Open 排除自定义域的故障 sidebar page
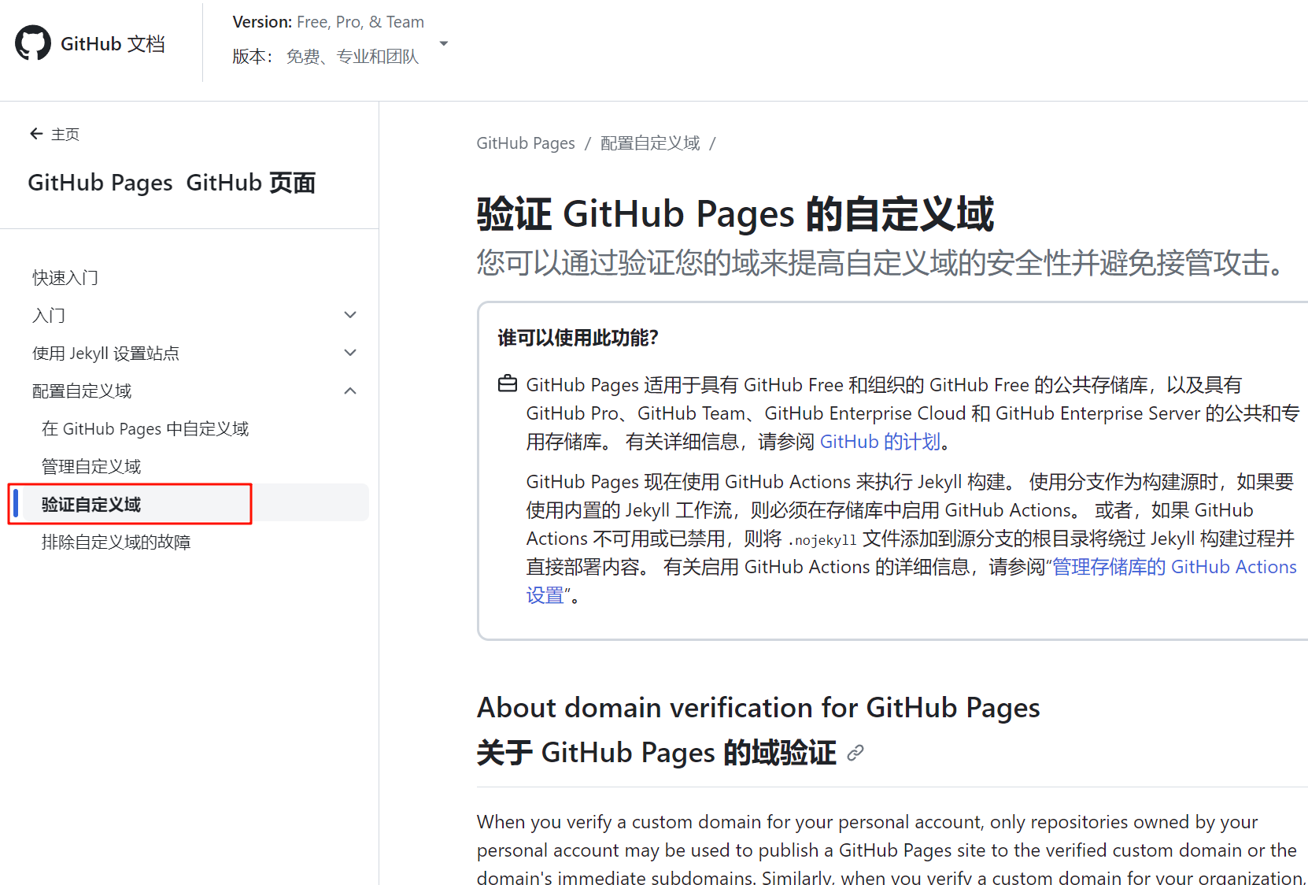1308x885 pixels. [x=116, y=542]
